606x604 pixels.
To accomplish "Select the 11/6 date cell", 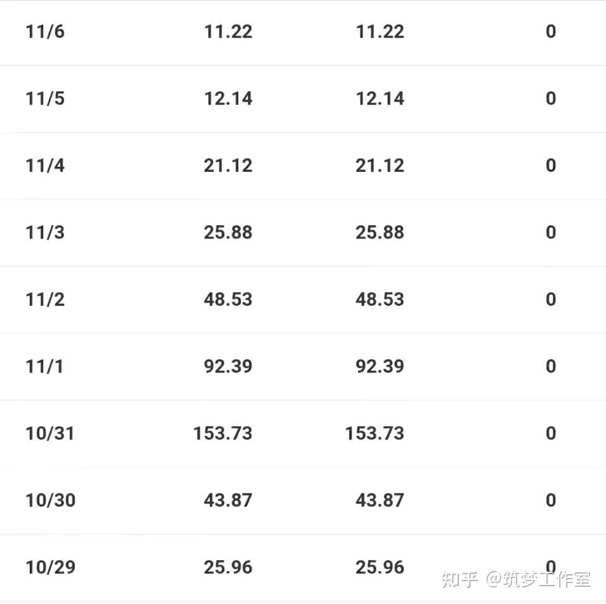I will coord(45,32).
